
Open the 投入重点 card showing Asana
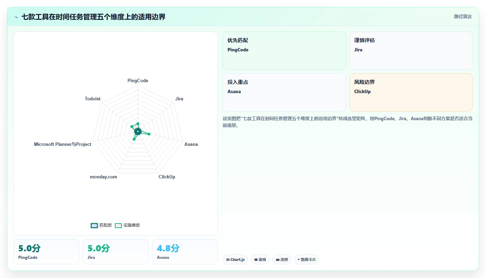284,92
